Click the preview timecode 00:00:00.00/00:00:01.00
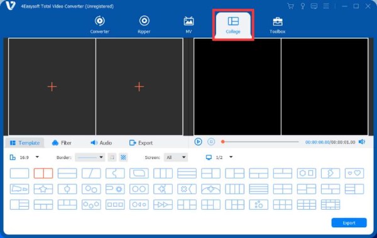Image resolution: width=377 pixels, height=238 pixels. [330, 142]
